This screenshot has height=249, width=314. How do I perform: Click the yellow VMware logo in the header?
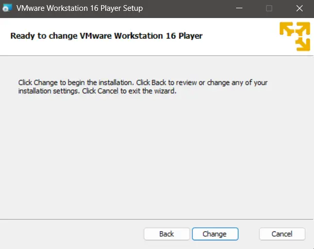[294, 37]
